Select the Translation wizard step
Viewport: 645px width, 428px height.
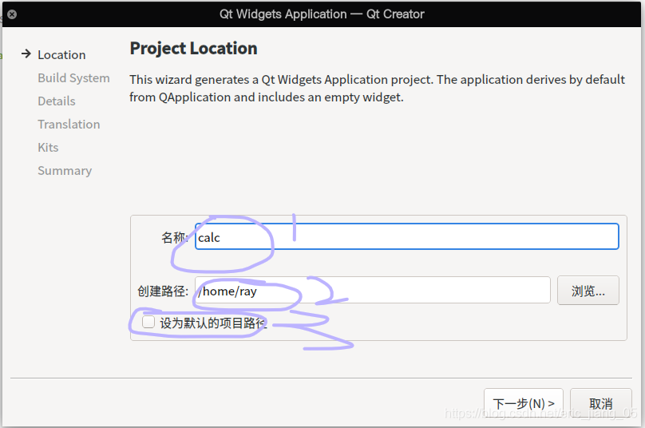[x=69, y=125]
